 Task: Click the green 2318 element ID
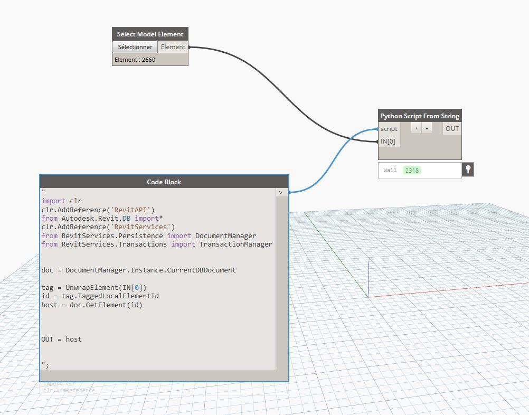[x=412, y=171]
